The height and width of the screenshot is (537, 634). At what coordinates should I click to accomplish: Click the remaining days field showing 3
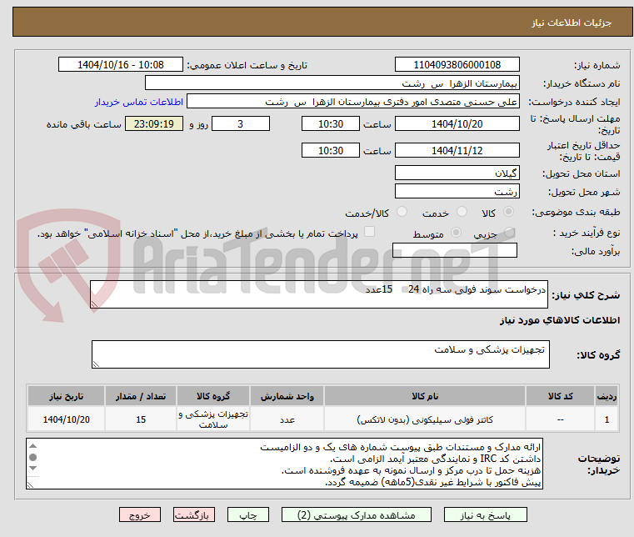pyautogui.click(x=241, y=123)
